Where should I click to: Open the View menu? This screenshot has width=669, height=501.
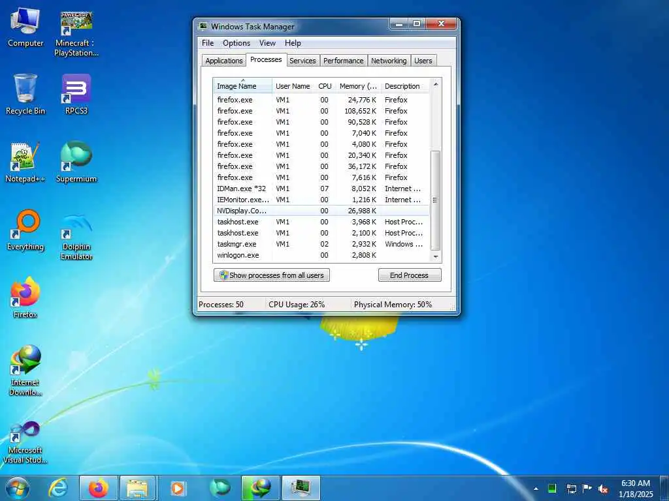267,43
